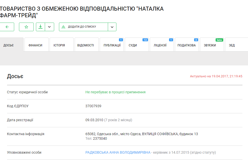Select the Досьє tab

click(9, 45)
